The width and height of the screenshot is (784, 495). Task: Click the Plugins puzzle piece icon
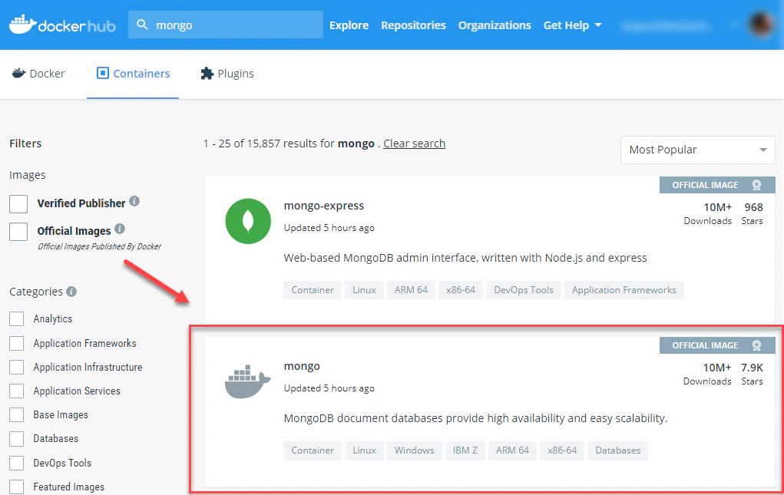click(207, 74)
